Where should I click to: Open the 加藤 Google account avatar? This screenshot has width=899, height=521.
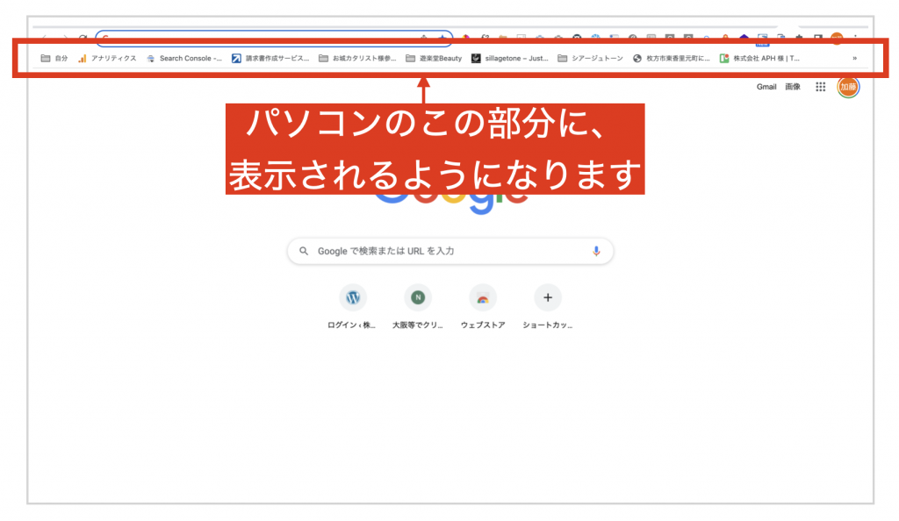[x=848, y=87]
